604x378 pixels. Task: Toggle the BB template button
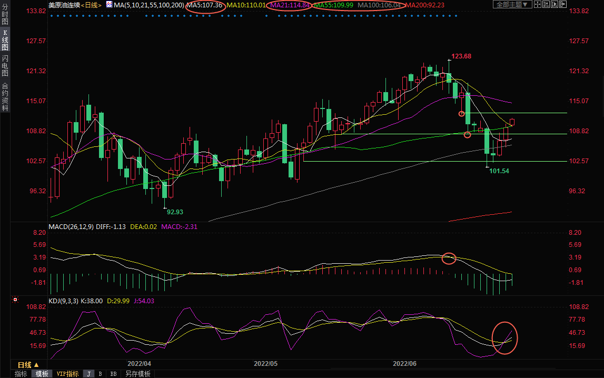(x=113, y=374)
